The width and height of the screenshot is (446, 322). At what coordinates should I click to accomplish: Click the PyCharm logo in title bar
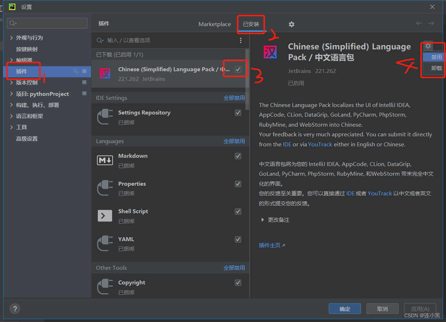click(x=12, y=6)
